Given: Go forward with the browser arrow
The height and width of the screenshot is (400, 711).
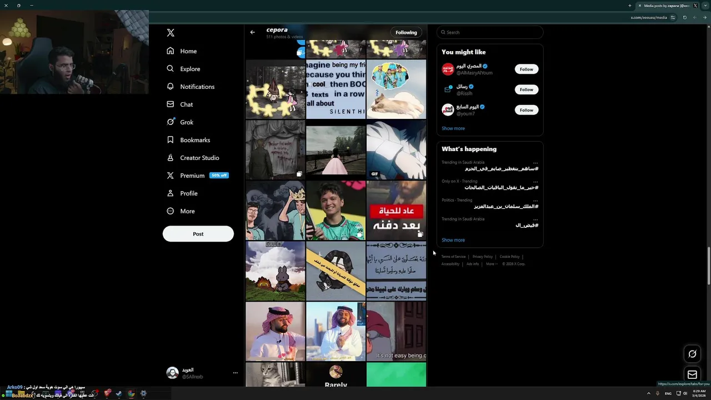Looking at the screenshot, I should coord(705,17).
